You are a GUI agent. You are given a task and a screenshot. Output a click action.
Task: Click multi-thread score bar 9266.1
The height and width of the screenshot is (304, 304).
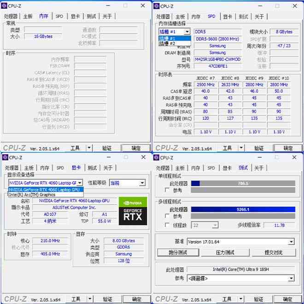[243, 210]
